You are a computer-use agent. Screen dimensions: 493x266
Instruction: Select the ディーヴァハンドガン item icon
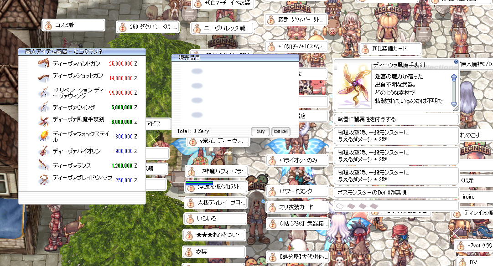point(44,64)
